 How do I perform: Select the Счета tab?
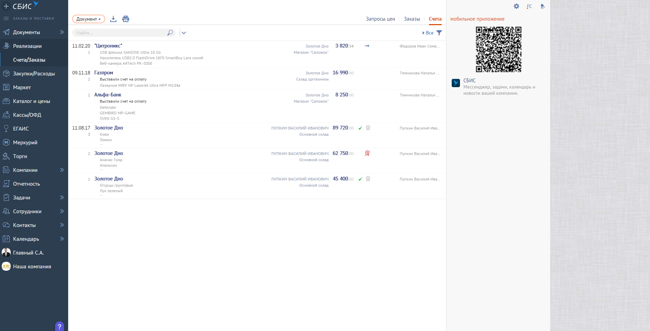tap(435, 19)
